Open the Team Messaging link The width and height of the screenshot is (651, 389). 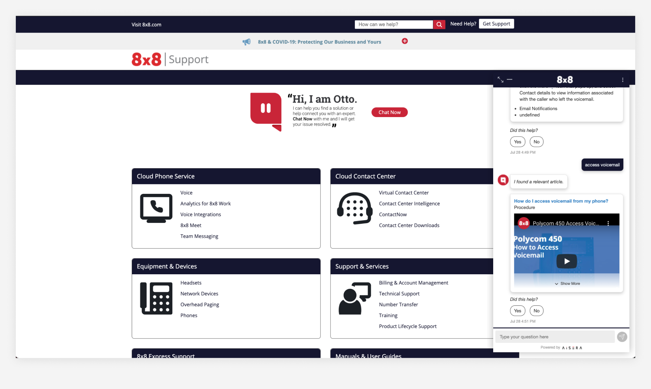click(x=199, y=236)
